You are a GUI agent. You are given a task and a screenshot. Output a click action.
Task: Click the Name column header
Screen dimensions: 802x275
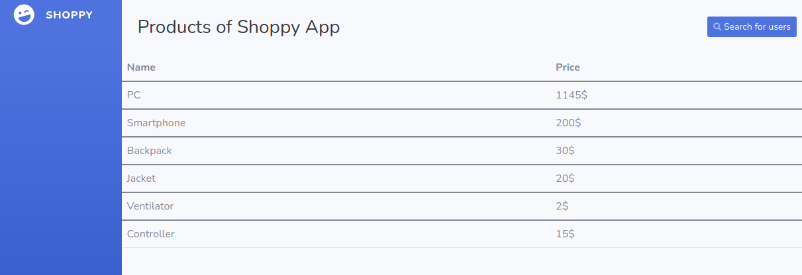pos(141,67)
